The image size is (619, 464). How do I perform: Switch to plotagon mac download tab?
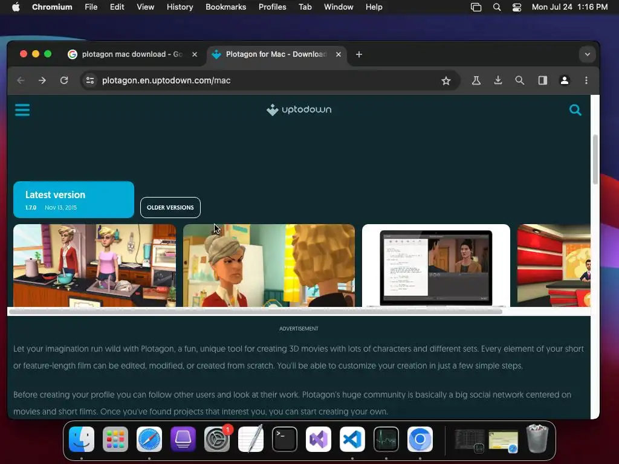coord(134,54)
